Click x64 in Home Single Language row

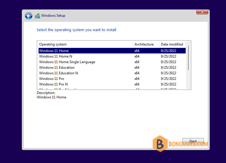(x=137, y=62)
